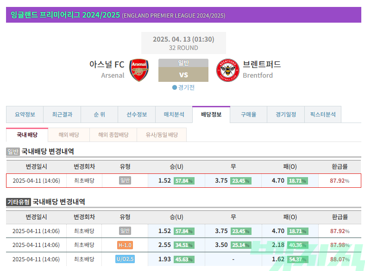Viewport: 365px width, 271px height.
Task: Click the Brentford club crest
Action: [227, 70]
